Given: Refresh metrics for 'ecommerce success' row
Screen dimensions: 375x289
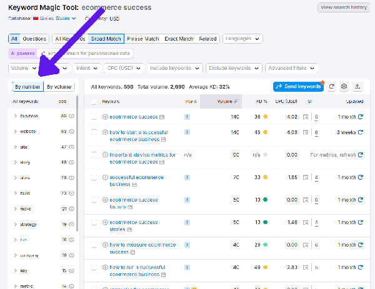Looking at the screenshot, I should point(361,117).
